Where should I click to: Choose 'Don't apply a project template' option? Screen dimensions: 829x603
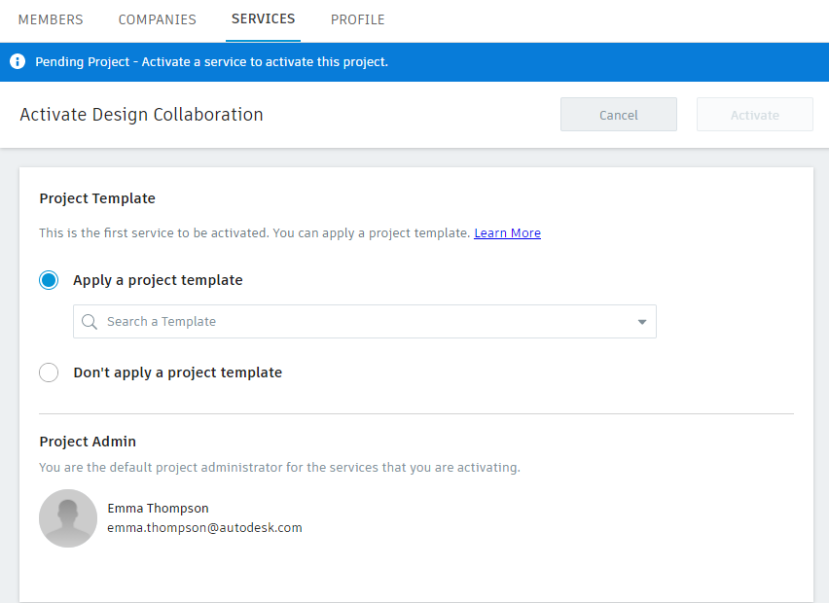49,372
